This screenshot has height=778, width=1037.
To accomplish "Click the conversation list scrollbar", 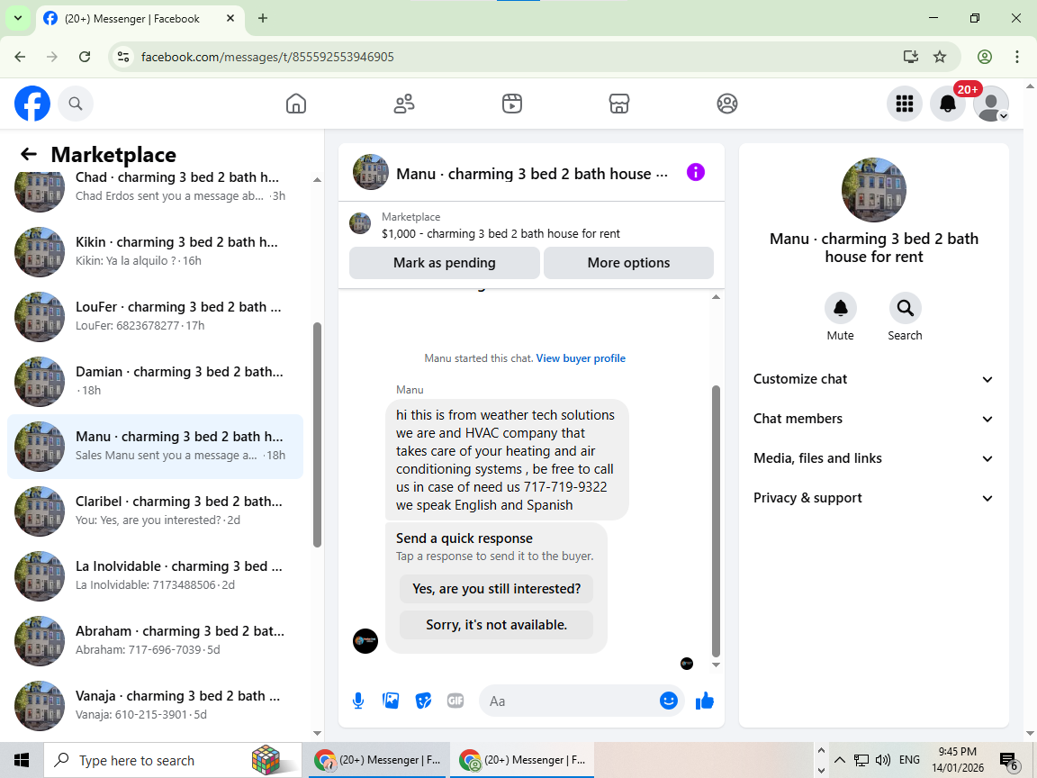I will click(x=317, y=435).
